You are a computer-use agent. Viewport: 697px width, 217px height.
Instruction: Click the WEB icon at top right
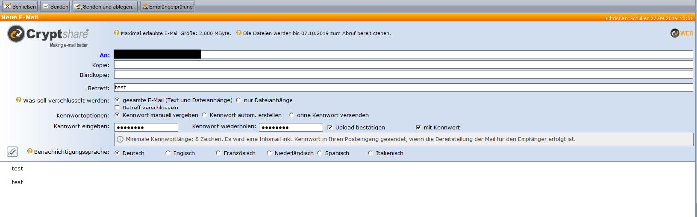682,33
